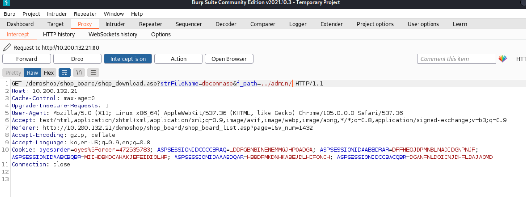Image resolution: width=526 pixels, height=197 pixels.
Task: Click the f_path parameter value ../admin/
Action: point(277,84)
